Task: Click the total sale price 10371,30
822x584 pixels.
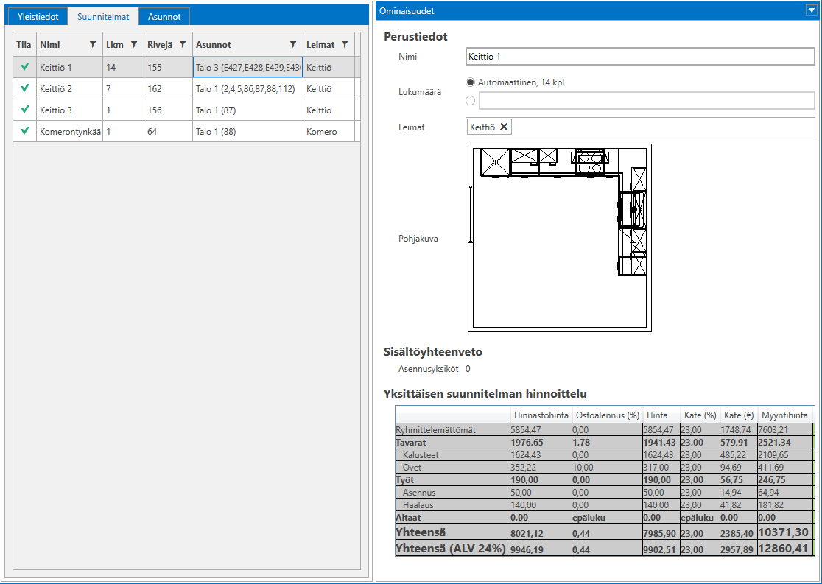Action: 783,532
